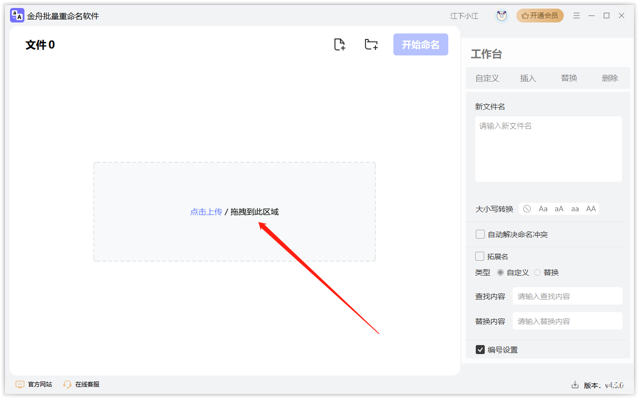The image size is (639, 399).
Task: Click the 金舟批量重命名软件 app logo
Action: [x=17, y=15]
